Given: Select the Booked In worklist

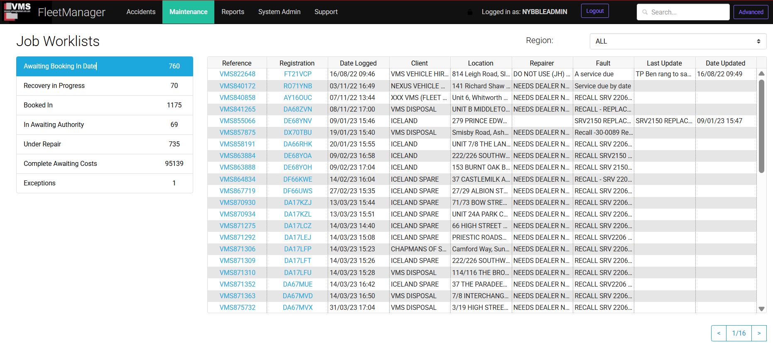Looking at the screenshot, I should pyautogui.click(x=104, y=105).
